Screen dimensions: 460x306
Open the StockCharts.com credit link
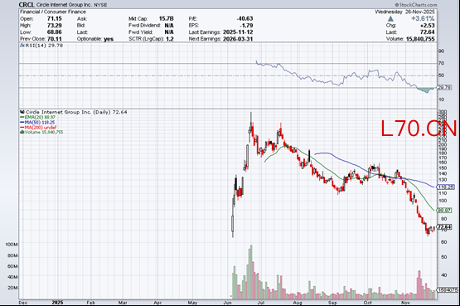[416, 5]
